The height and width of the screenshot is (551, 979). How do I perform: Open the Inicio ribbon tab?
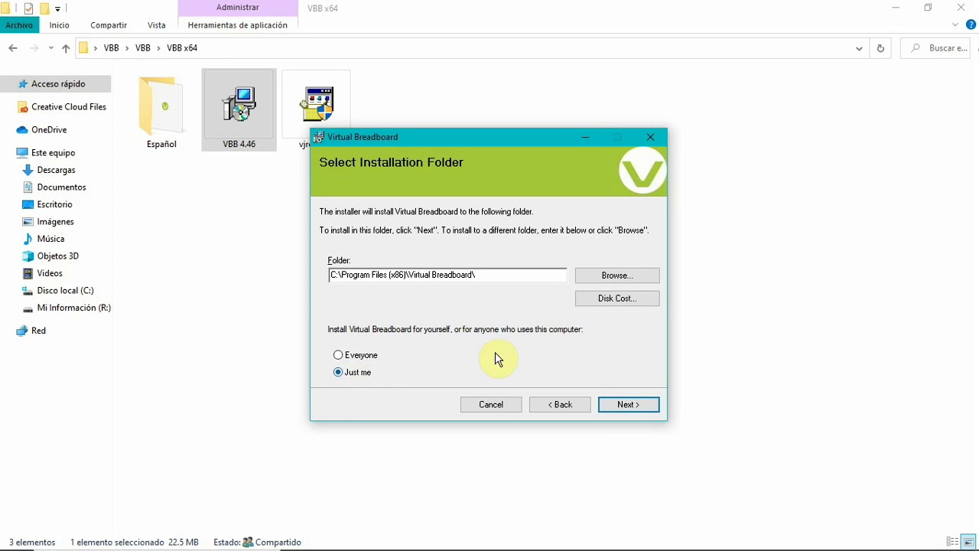point(60,25)
